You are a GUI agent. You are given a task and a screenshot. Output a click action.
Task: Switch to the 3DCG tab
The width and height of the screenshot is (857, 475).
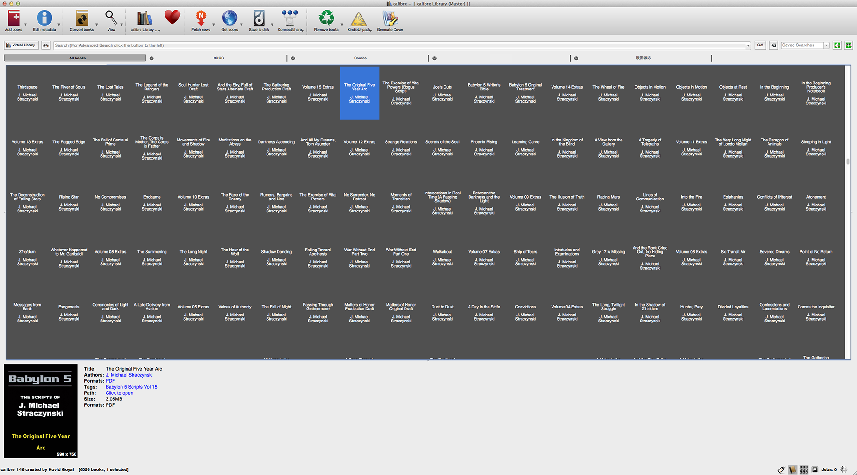(218, 58)
